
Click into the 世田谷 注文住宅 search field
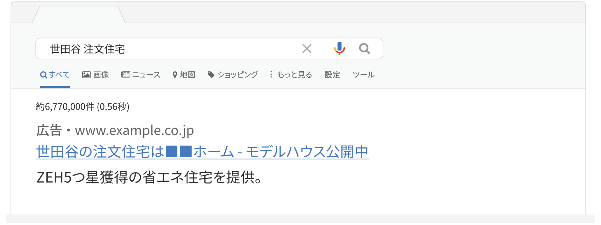click(x=169, y=49)
